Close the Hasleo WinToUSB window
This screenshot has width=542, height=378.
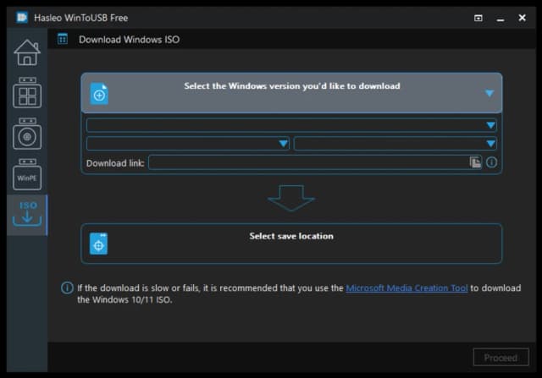(522, 18)
